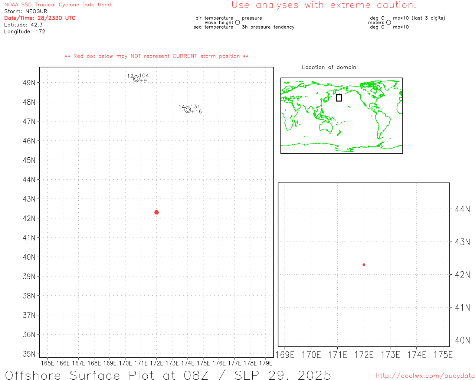Click the "3h pressure tendency" legend label
The width and height of the screenshot is (475, 380).
pyautogui.click(x=268, y=27)
